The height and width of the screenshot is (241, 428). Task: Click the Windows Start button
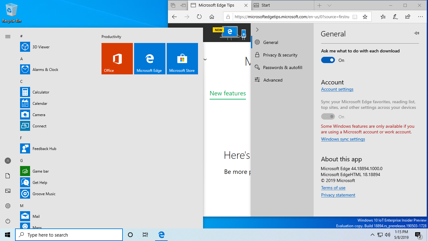[8, 235]
